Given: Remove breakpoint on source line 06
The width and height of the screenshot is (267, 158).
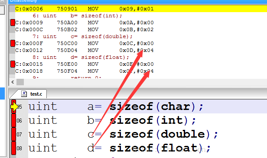Looking at the screenshot, I should 13,120.
